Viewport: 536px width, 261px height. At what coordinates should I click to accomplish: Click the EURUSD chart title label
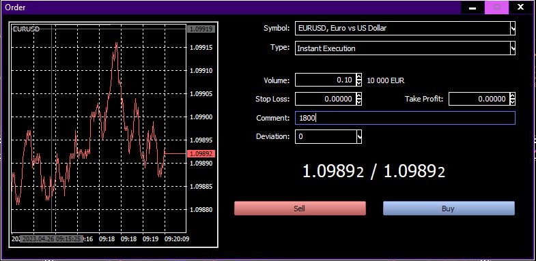point(26,29)
